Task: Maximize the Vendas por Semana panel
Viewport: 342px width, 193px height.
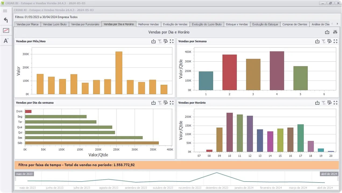Action: pyautogui.click(x=335, y=41)
